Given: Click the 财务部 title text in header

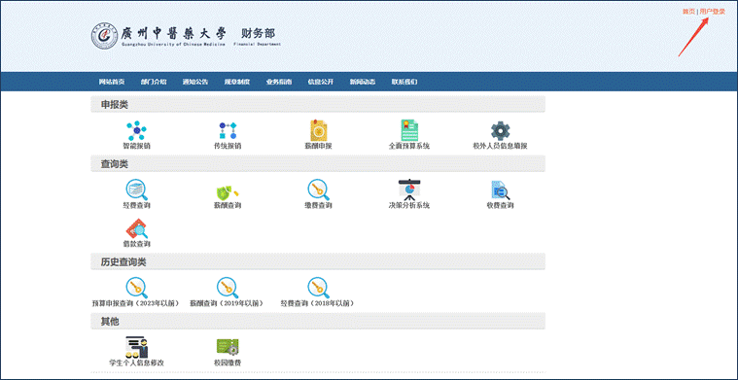Looking at the screenshot, I should [x=258, y=33].
